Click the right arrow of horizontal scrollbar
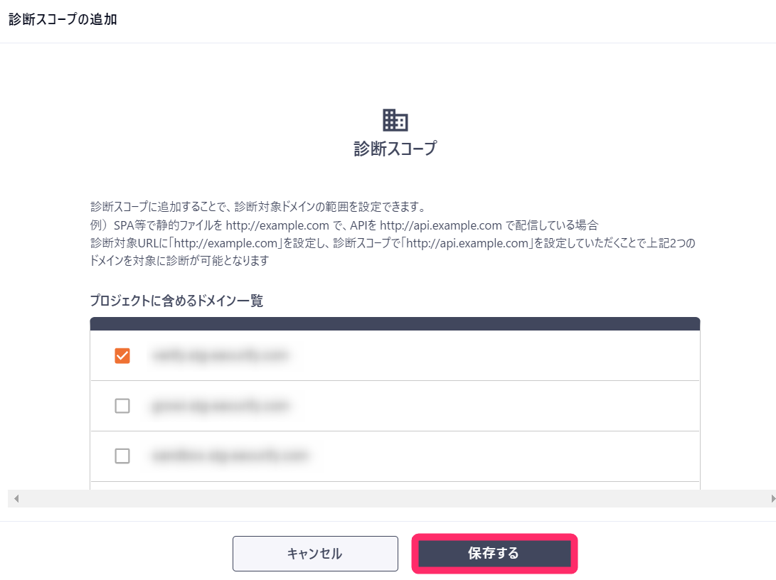This screenshot has width=776, height=580. click(772, 498)
